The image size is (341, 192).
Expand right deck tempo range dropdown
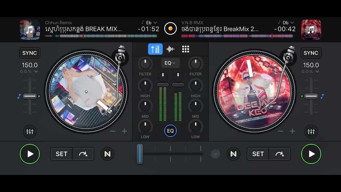coord(311,71)
